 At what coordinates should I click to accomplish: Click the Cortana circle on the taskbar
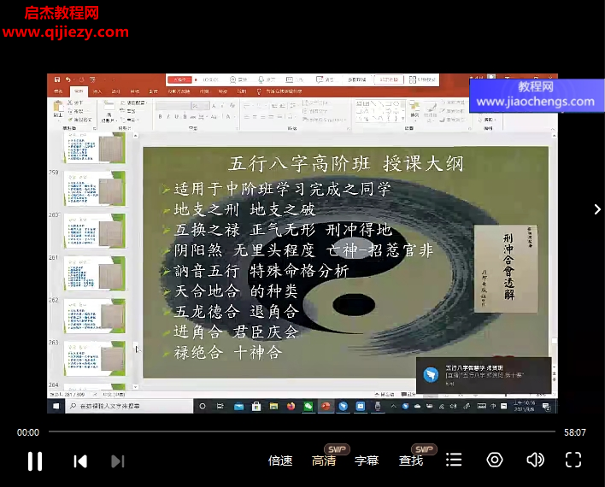click(x=203, y=406)
